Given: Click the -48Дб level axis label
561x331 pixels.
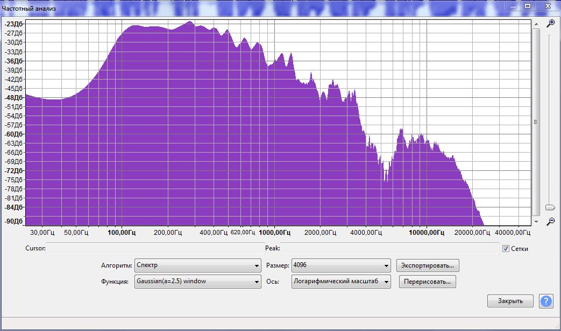Looking at the screenshot, I should coord(13,98).
